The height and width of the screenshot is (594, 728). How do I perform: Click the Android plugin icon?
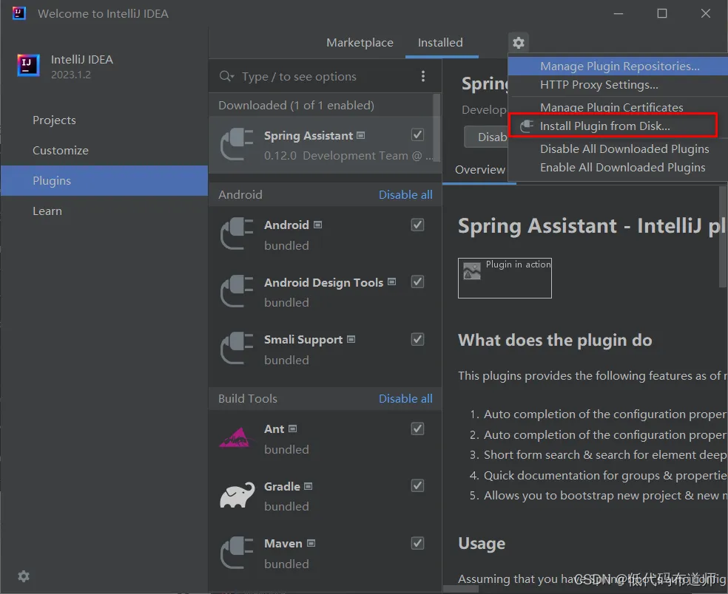[237, 234]
